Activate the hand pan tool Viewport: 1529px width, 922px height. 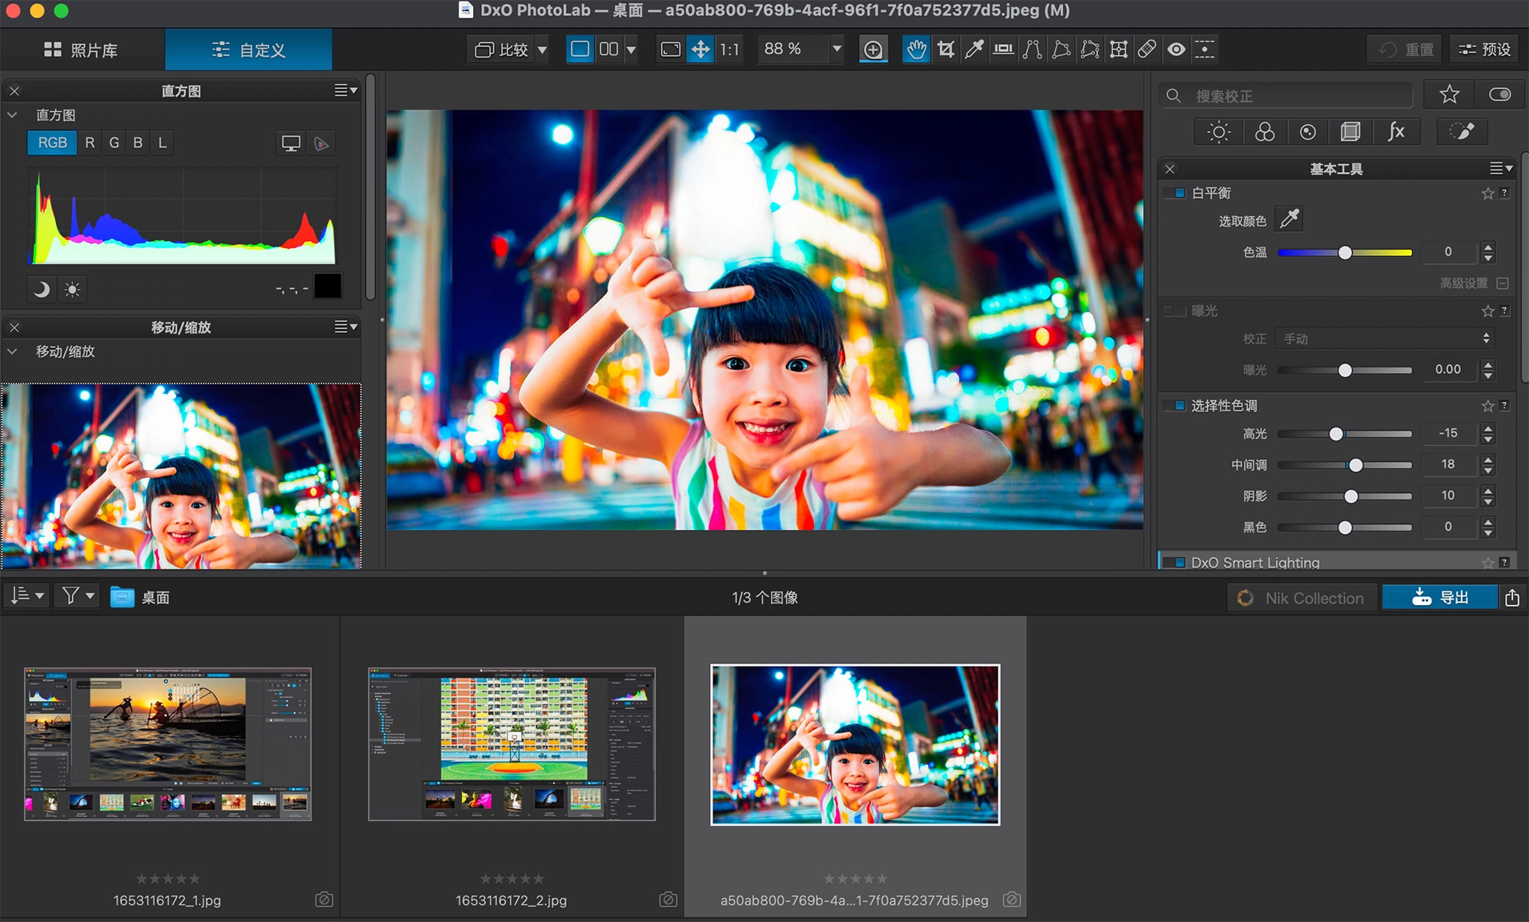coord(916,50)
